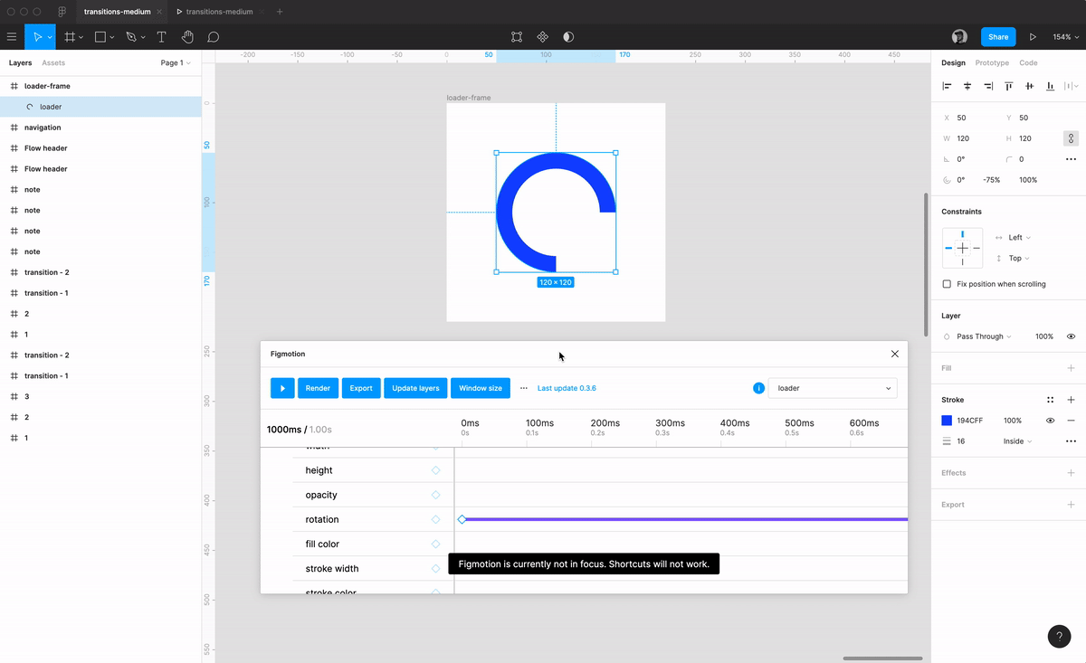Click Update layers button
The image size is (1086, 663).
point(415,388)
